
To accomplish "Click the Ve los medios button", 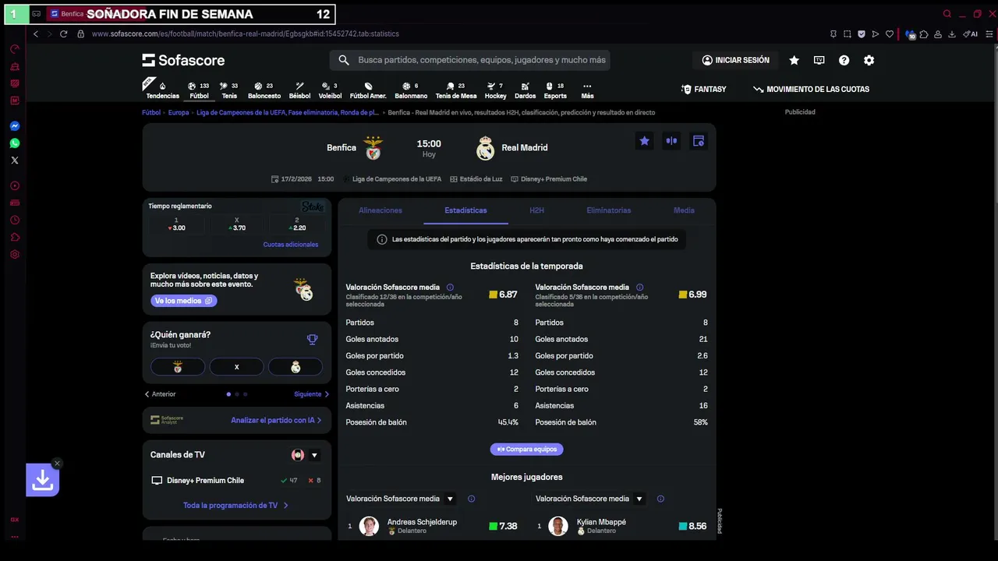I will coord(184,301).
